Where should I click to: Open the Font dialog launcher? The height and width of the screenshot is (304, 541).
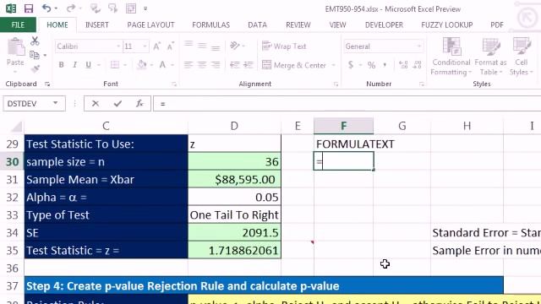click(174, 84)
